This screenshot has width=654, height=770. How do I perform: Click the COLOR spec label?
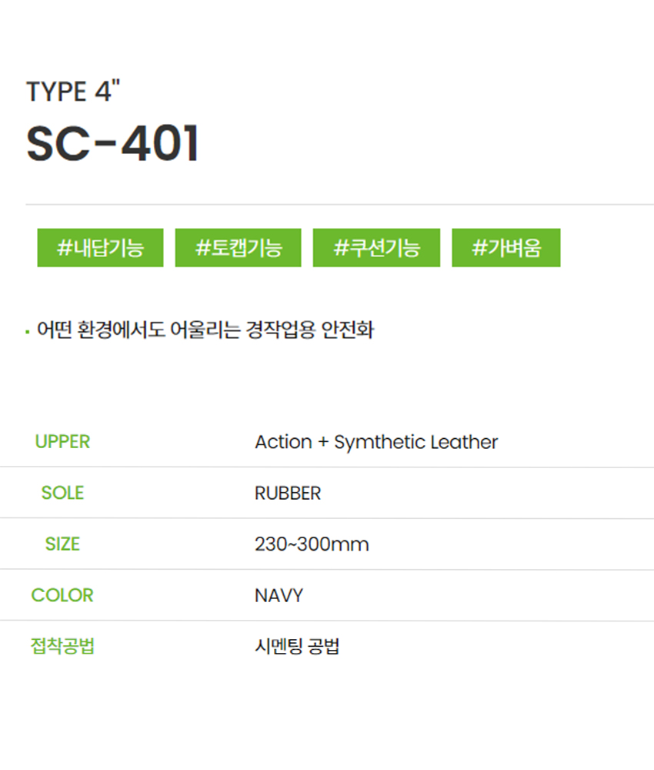pos(62,595)
